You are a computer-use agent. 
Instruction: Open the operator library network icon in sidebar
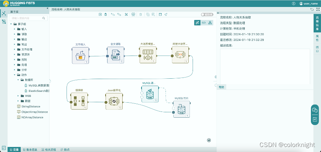[x=4, y=14]
